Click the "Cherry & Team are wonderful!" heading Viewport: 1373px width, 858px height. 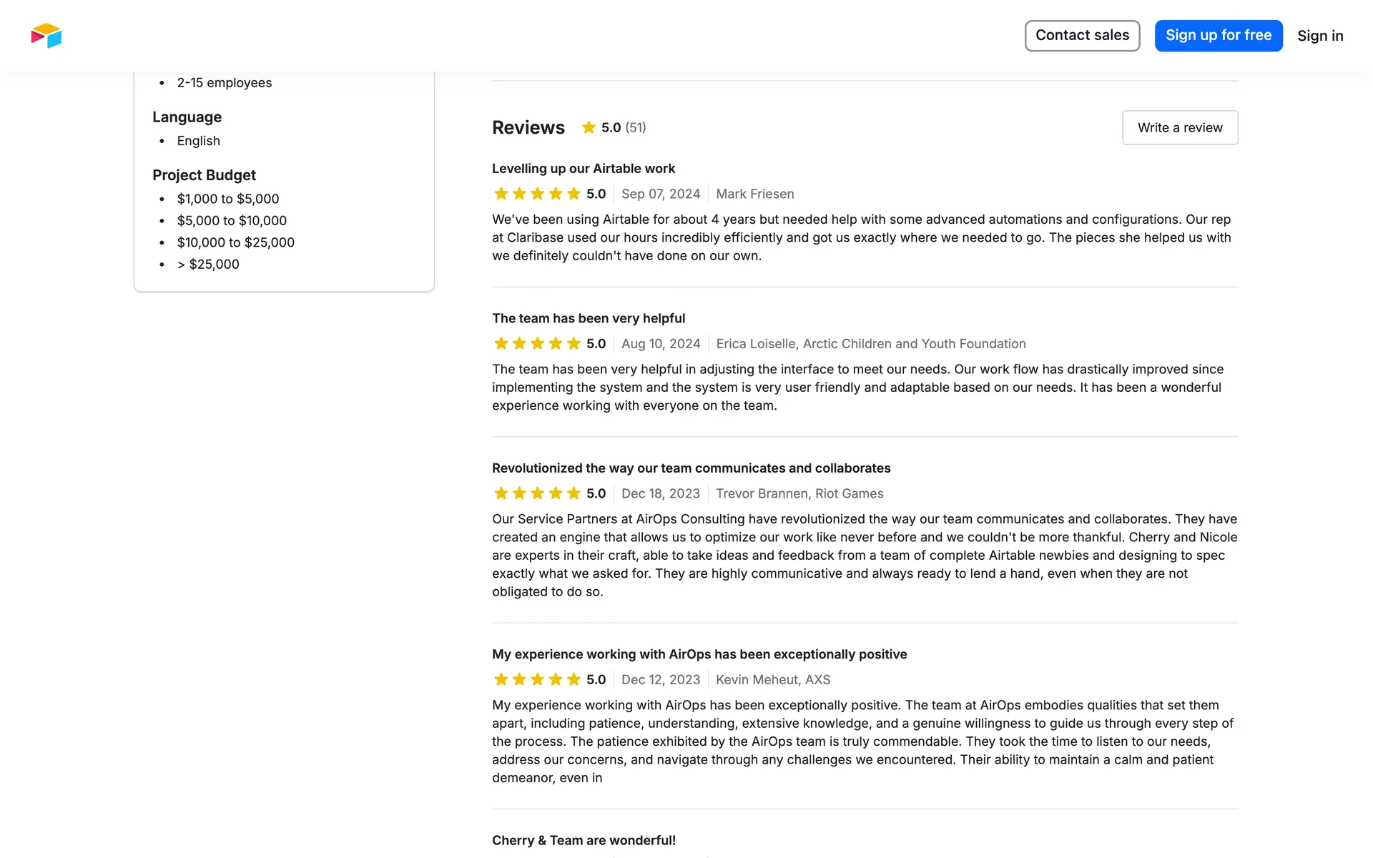584,840
